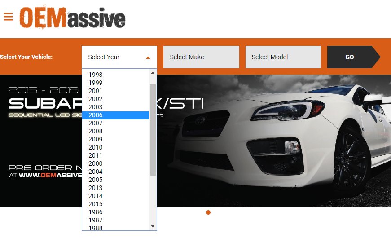Choose 2005 from the year list

[116, 180]
